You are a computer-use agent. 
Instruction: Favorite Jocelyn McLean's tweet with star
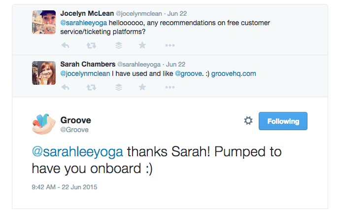(x=142, y=45)
